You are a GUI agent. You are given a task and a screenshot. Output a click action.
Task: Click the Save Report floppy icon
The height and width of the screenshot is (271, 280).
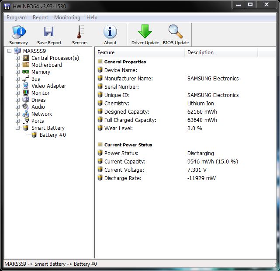(49, 31)
